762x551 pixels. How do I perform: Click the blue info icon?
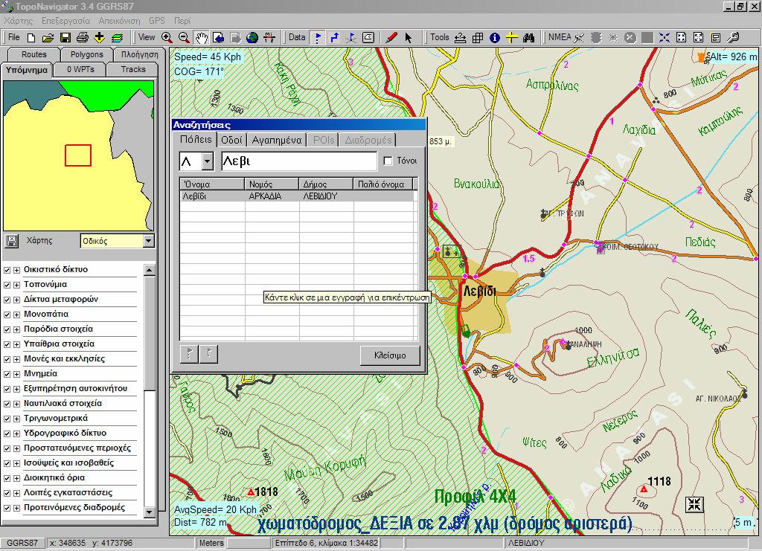(x=495, y=38)
